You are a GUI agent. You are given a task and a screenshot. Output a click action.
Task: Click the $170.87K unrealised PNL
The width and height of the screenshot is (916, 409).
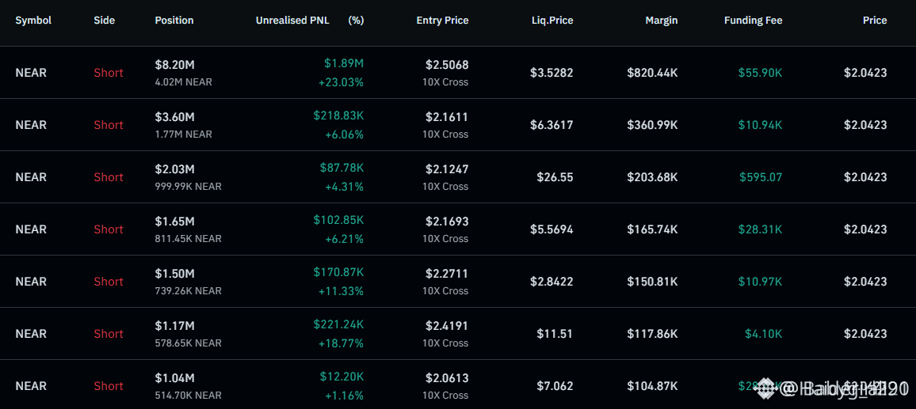(x=338, y=272)
